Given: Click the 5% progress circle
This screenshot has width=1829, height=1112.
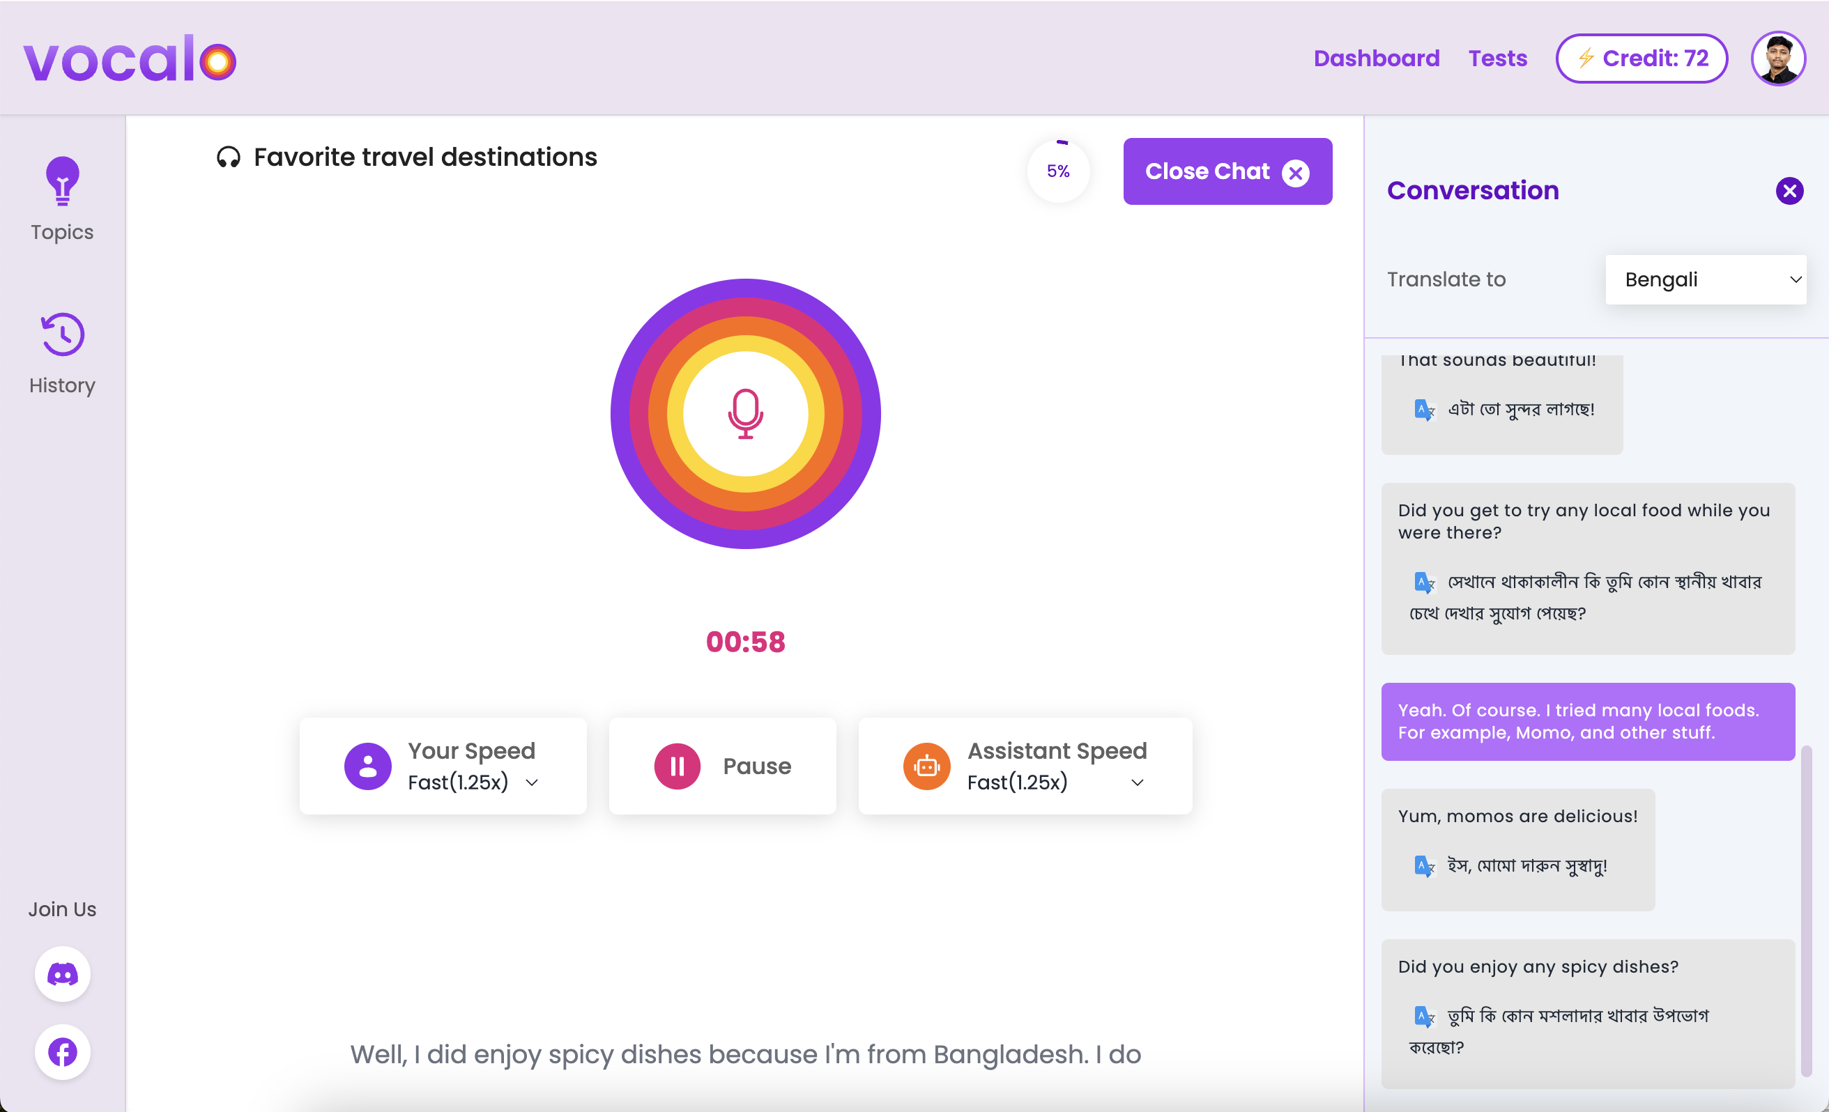Looking at the screenshot, I should coord(1058,171).
